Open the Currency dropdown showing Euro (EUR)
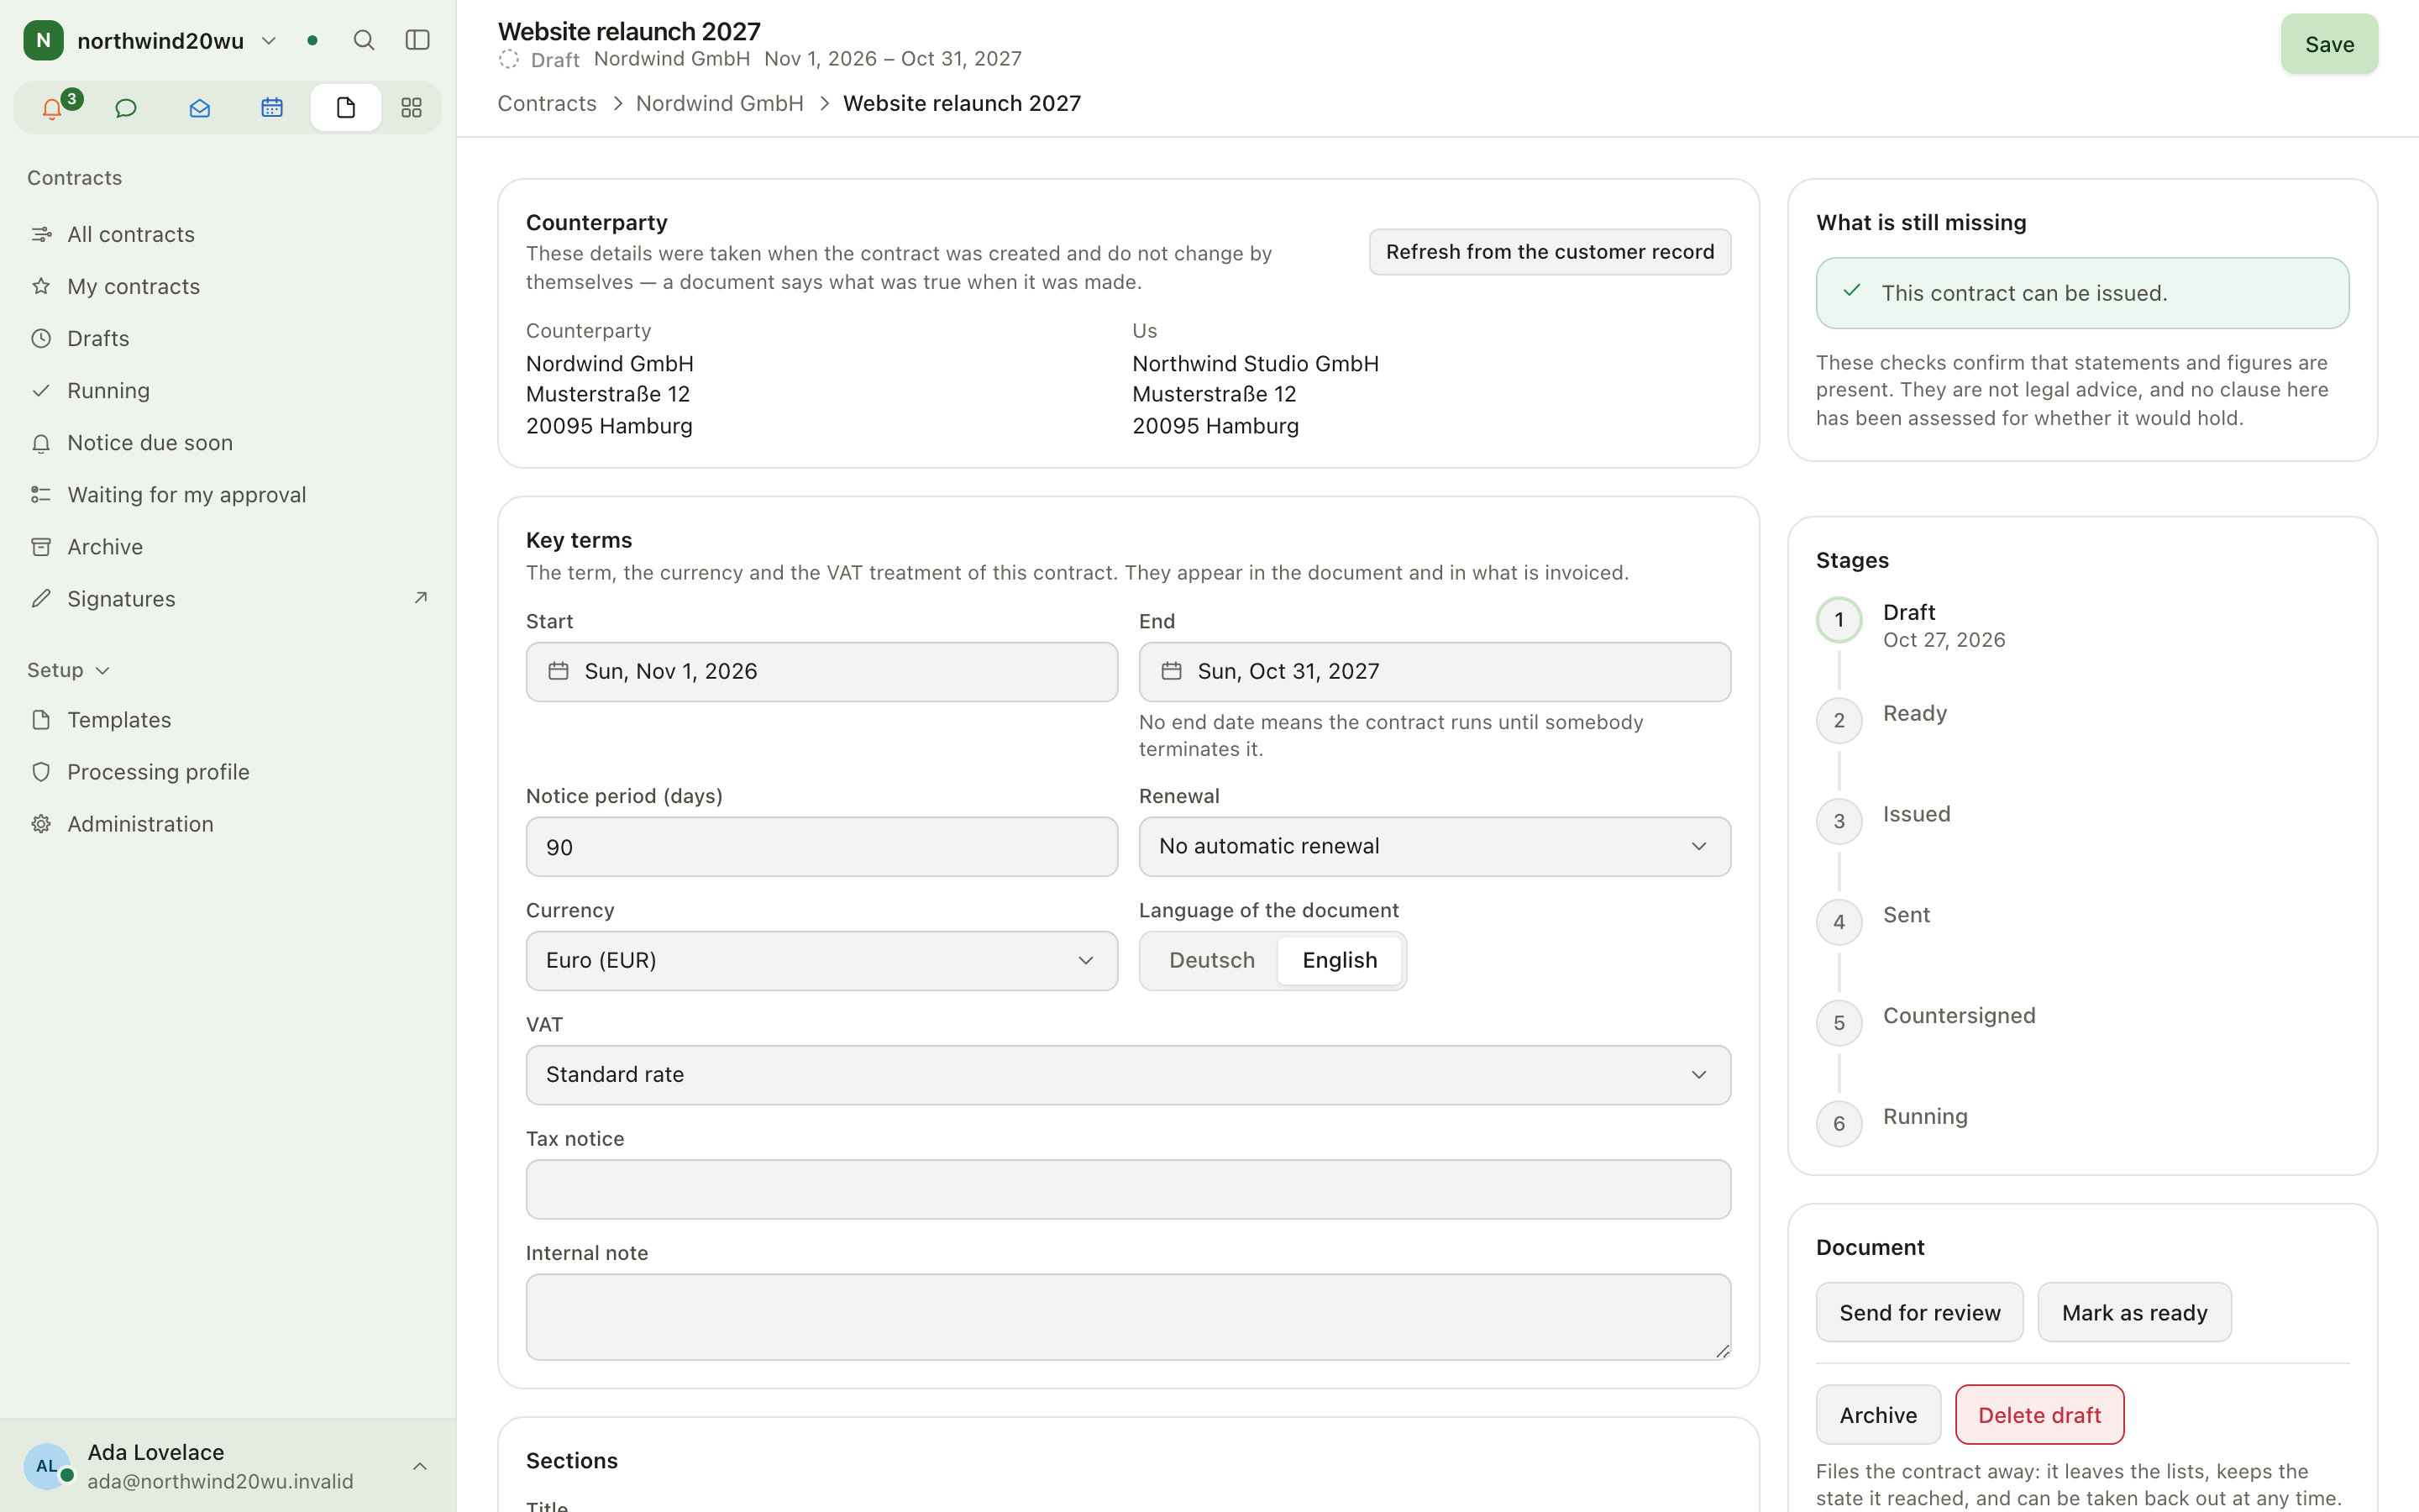 (821, 961)
